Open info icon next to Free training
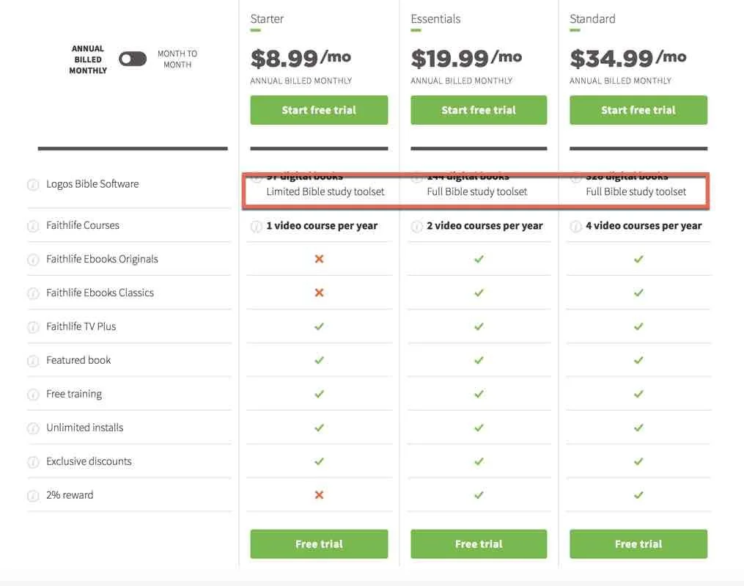 (33, 395)
